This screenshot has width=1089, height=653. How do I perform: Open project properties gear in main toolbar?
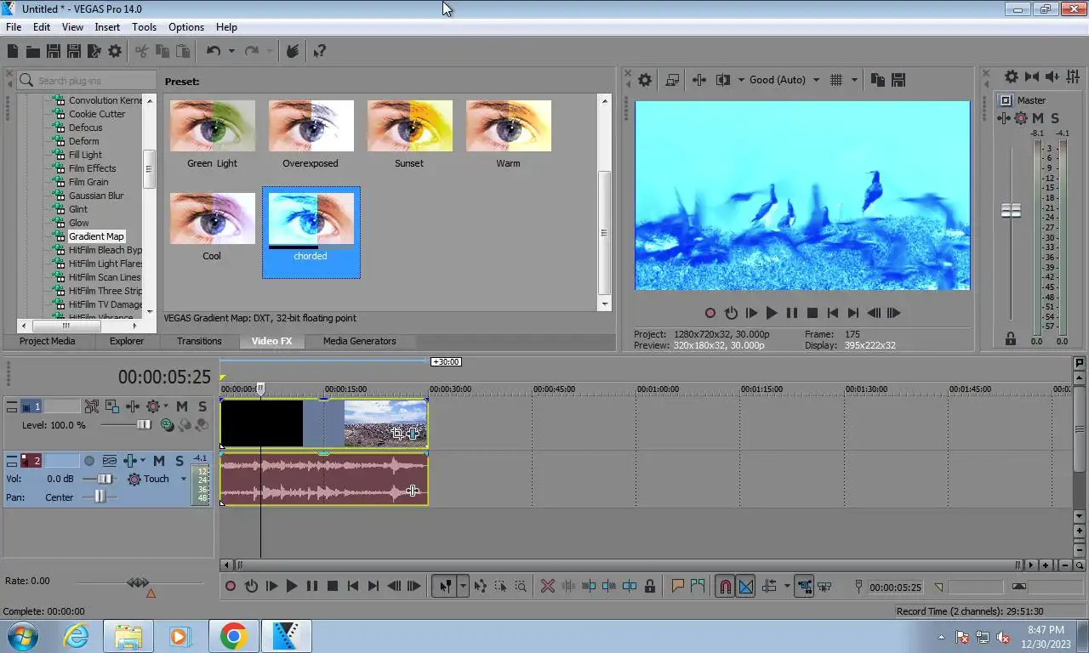115,51
